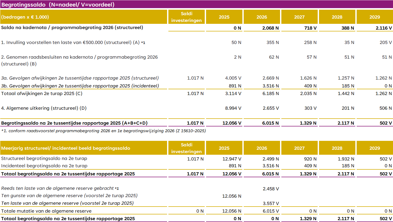
Task: Select the 8.994 V Algemene uitkering value
Action: point(233,108)
